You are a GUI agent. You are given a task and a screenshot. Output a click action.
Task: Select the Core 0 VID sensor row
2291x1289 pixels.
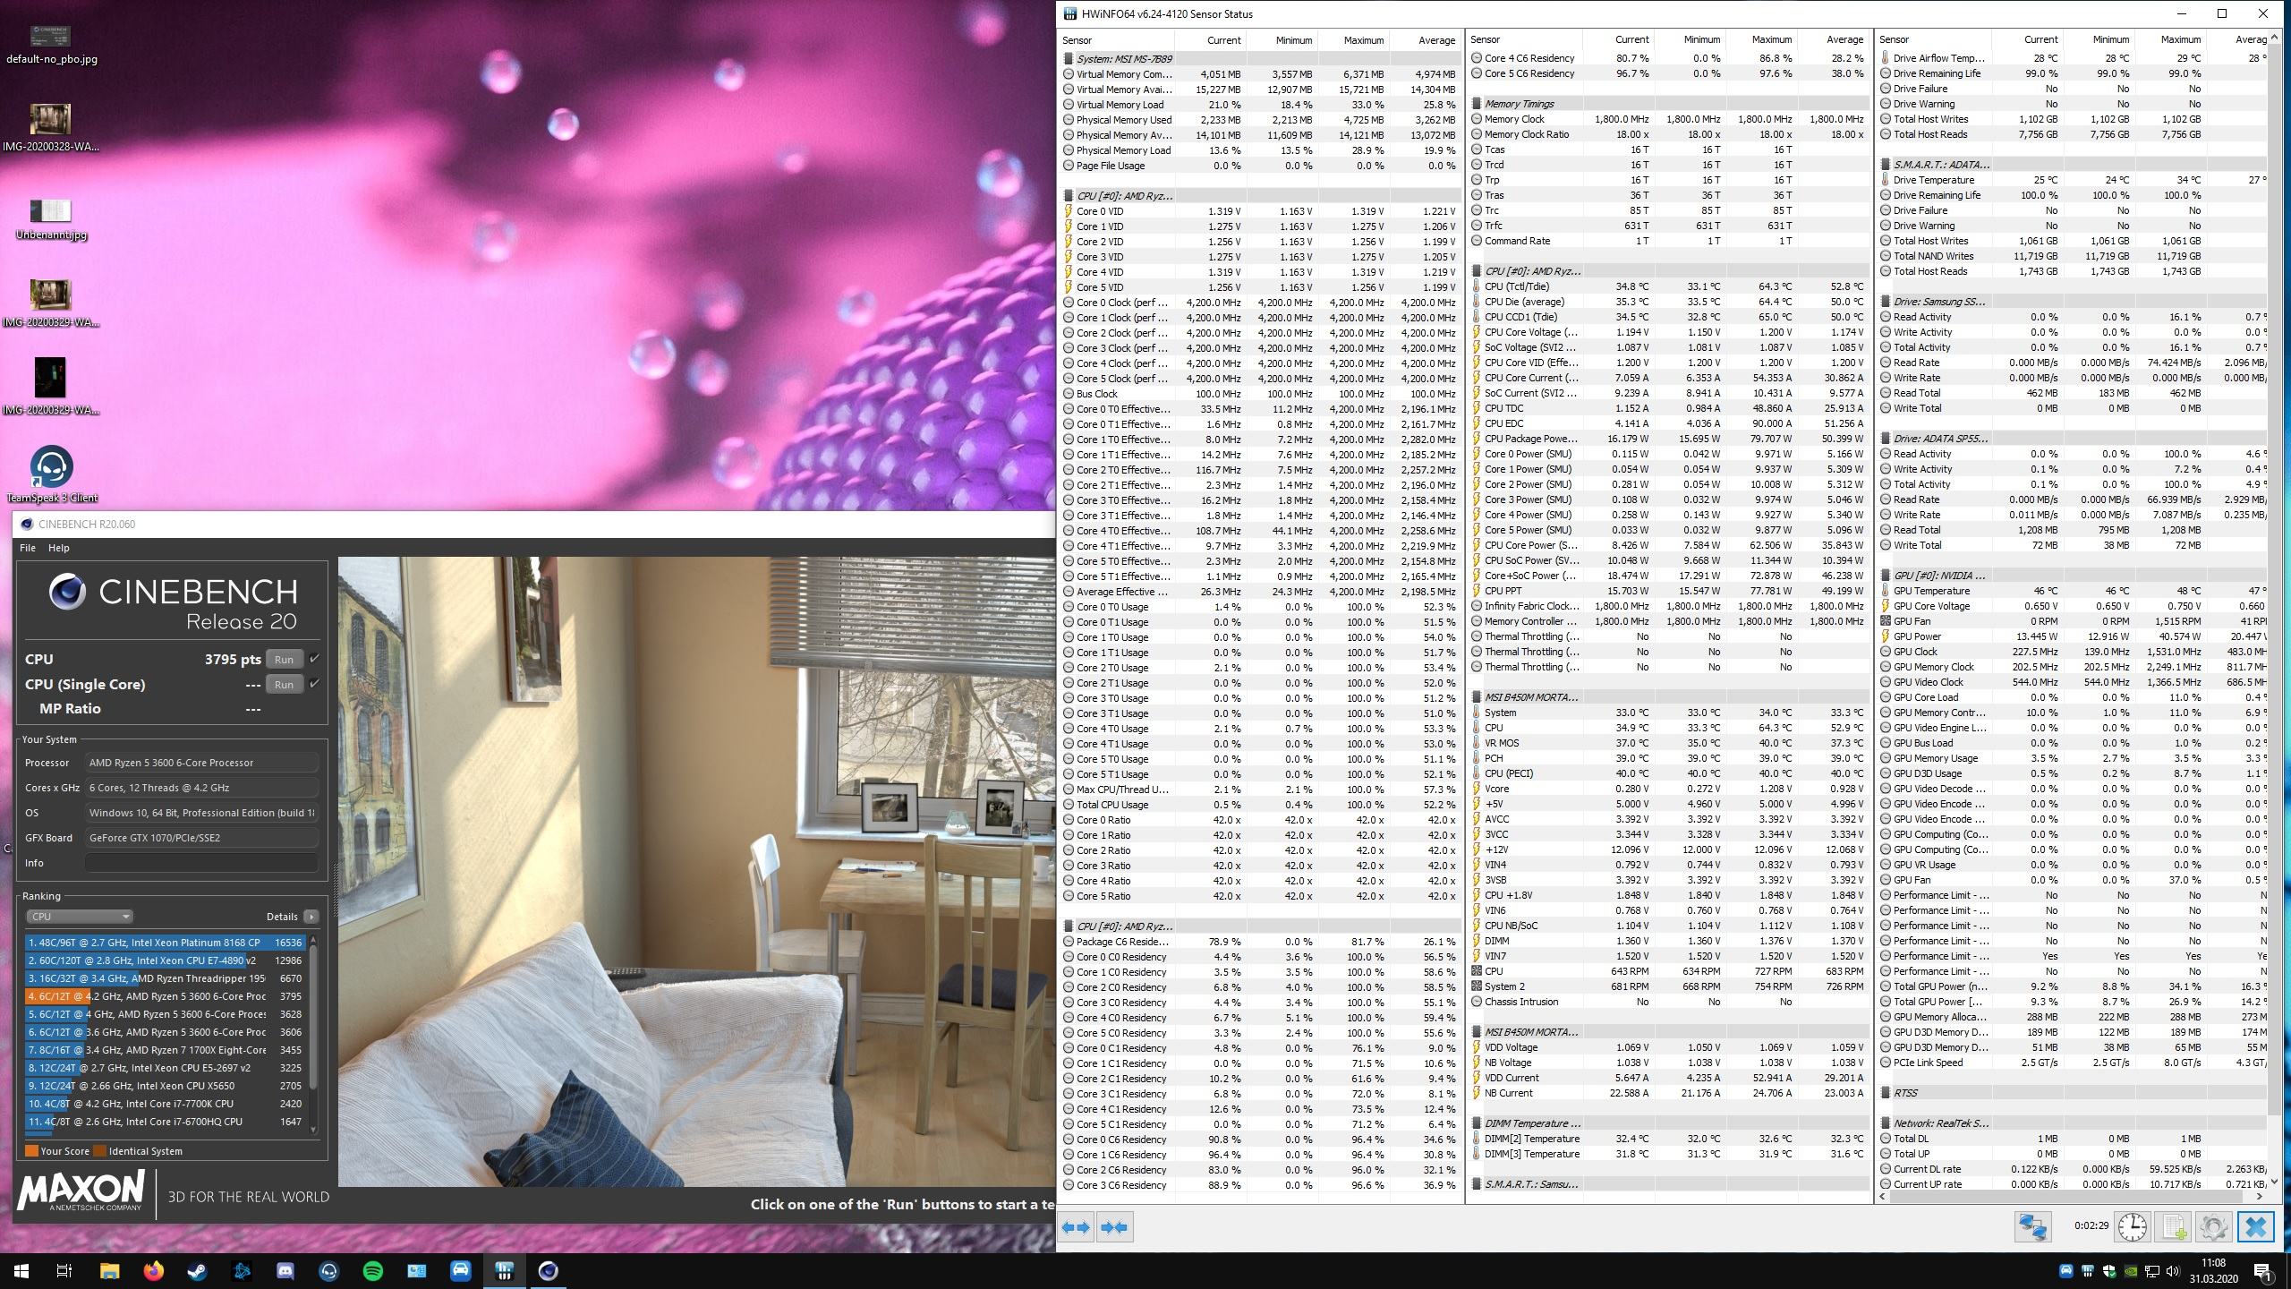[x=1260, y=211]
